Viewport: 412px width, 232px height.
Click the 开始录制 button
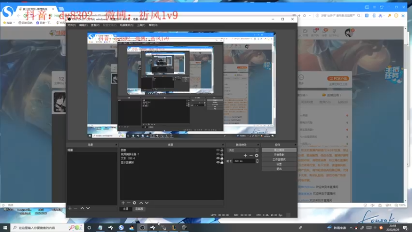(279, 155)
